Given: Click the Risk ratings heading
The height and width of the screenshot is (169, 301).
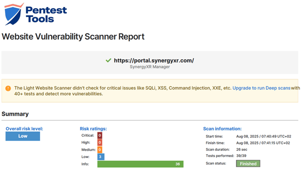Looking at the screenshot, I should 93,129.
